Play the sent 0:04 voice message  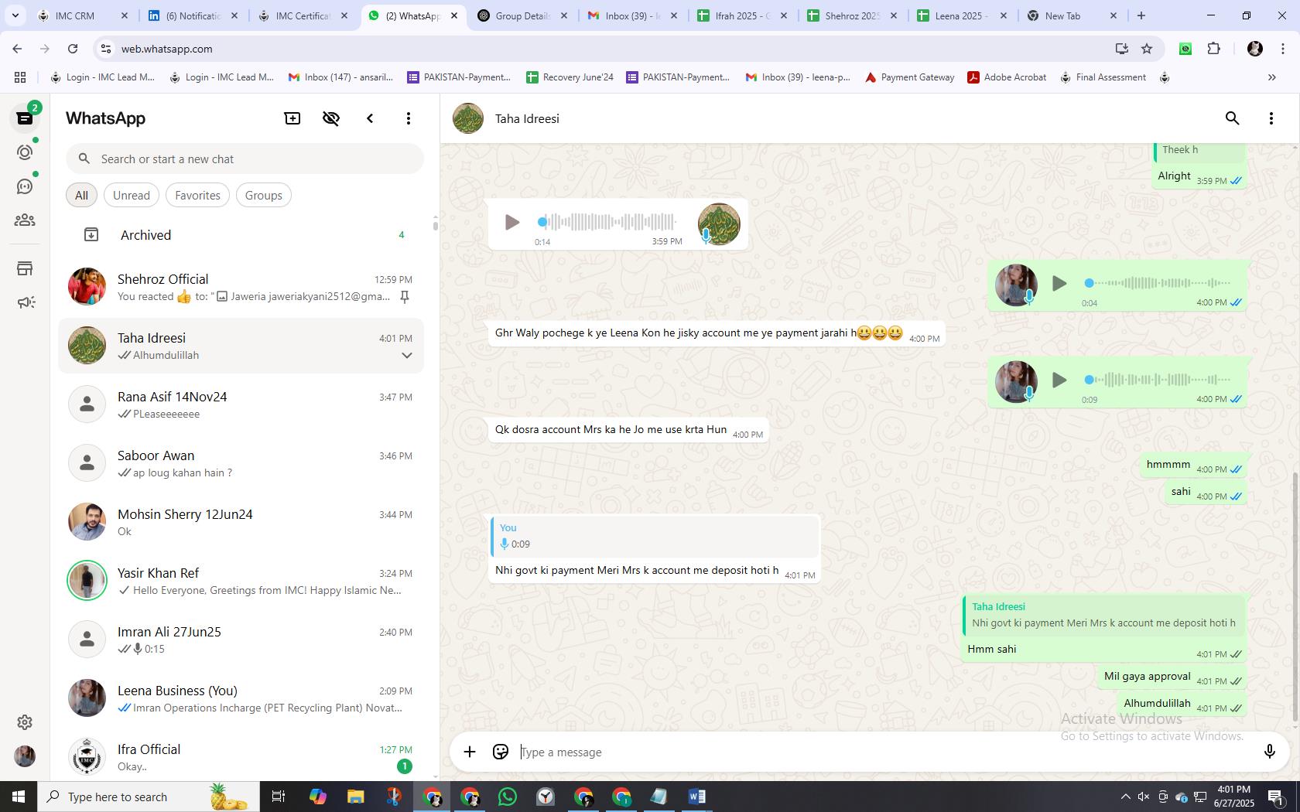coord(1059,284)
